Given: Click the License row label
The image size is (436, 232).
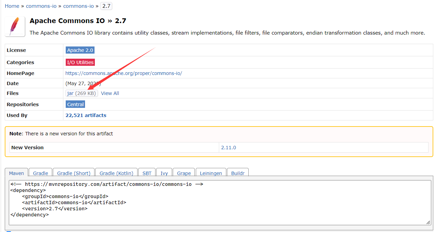Looking at the screenshot, I should pyautogui.click(x=16, y=50).
